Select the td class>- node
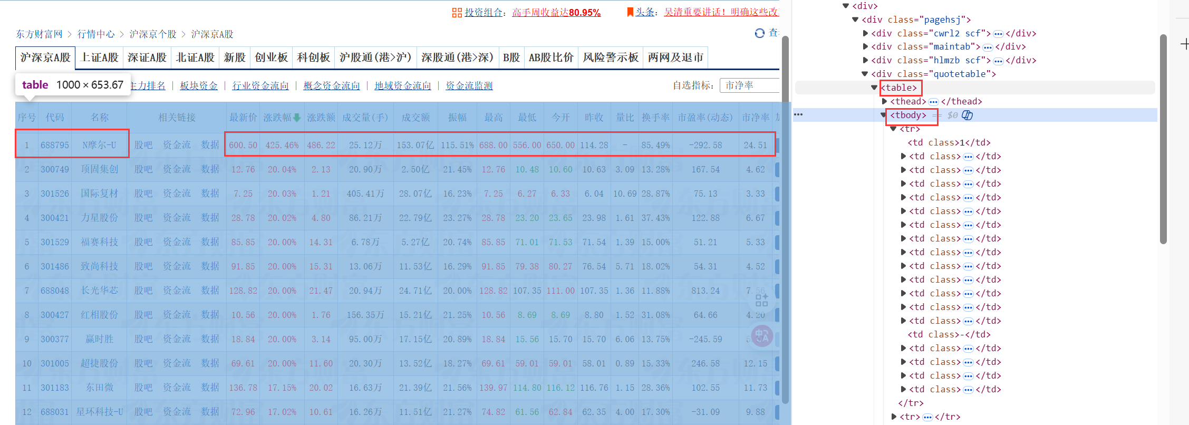 [949, 334]
